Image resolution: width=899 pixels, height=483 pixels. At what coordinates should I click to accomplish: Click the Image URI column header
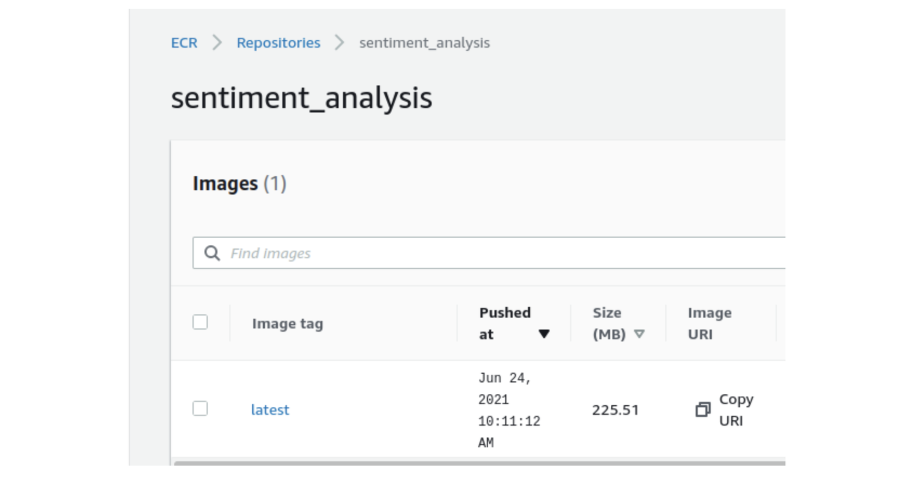point(709,324)
